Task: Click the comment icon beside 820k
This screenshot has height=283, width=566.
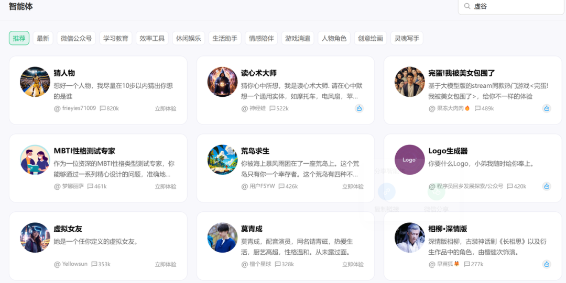Action: point(103,108)
